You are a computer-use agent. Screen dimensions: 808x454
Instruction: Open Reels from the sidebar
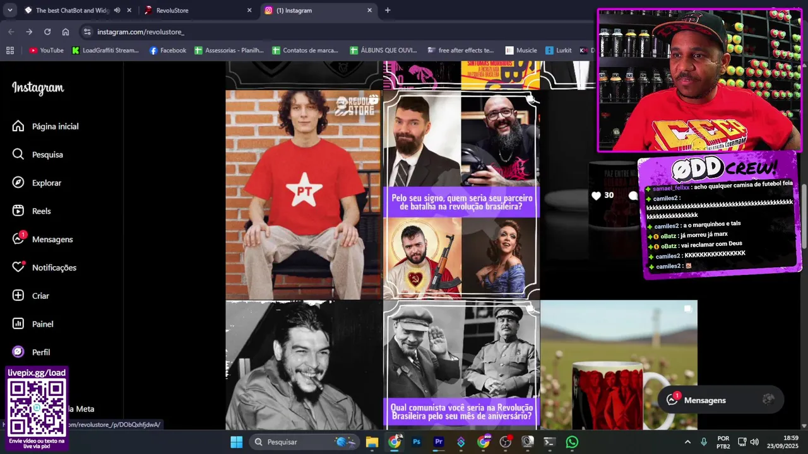click(x=32, y=211)
